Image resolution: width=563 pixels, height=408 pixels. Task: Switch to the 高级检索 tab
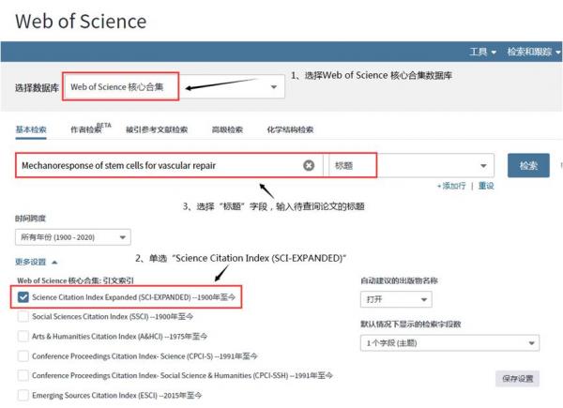point(227,129)
